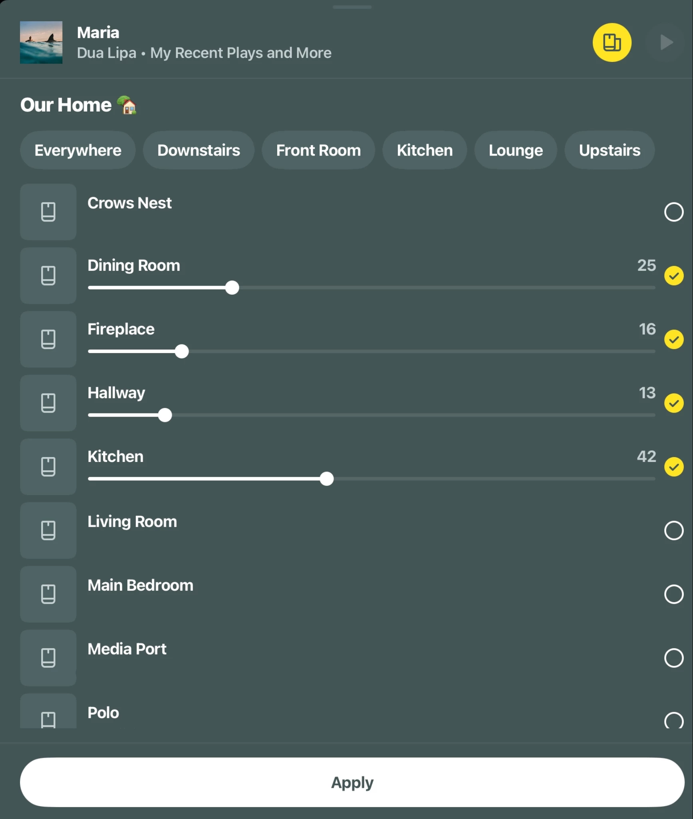The width and height of the screenshot is (693, 819).
Task: Click the Crows Nest speaker icon
Action: point(48,212)
